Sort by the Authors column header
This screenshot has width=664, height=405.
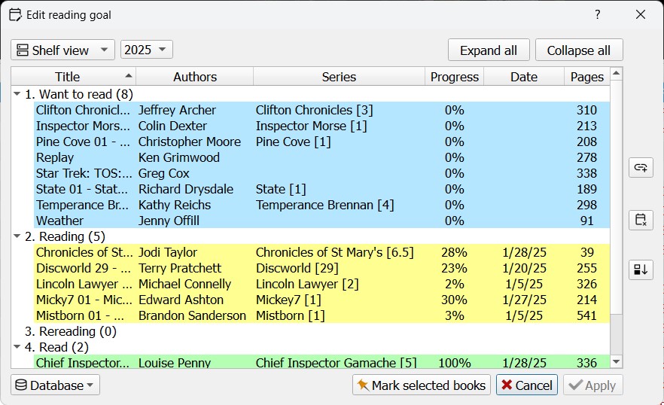tap(194, 77)
